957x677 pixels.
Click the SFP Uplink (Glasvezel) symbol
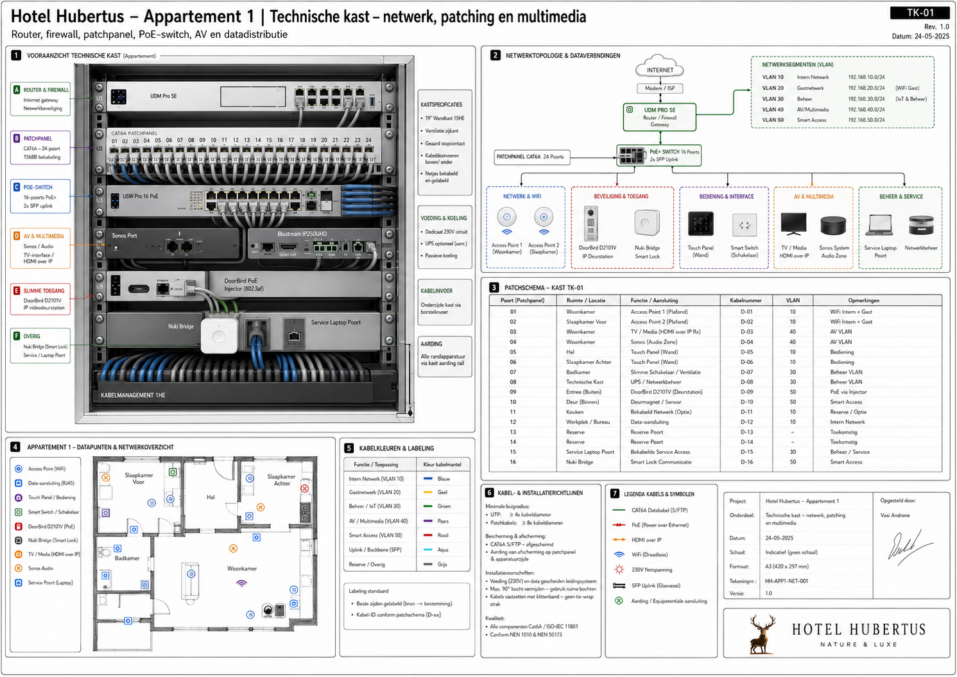[619, 585]
